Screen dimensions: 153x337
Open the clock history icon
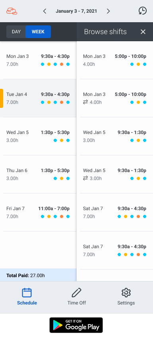click(x=142, y=11)
